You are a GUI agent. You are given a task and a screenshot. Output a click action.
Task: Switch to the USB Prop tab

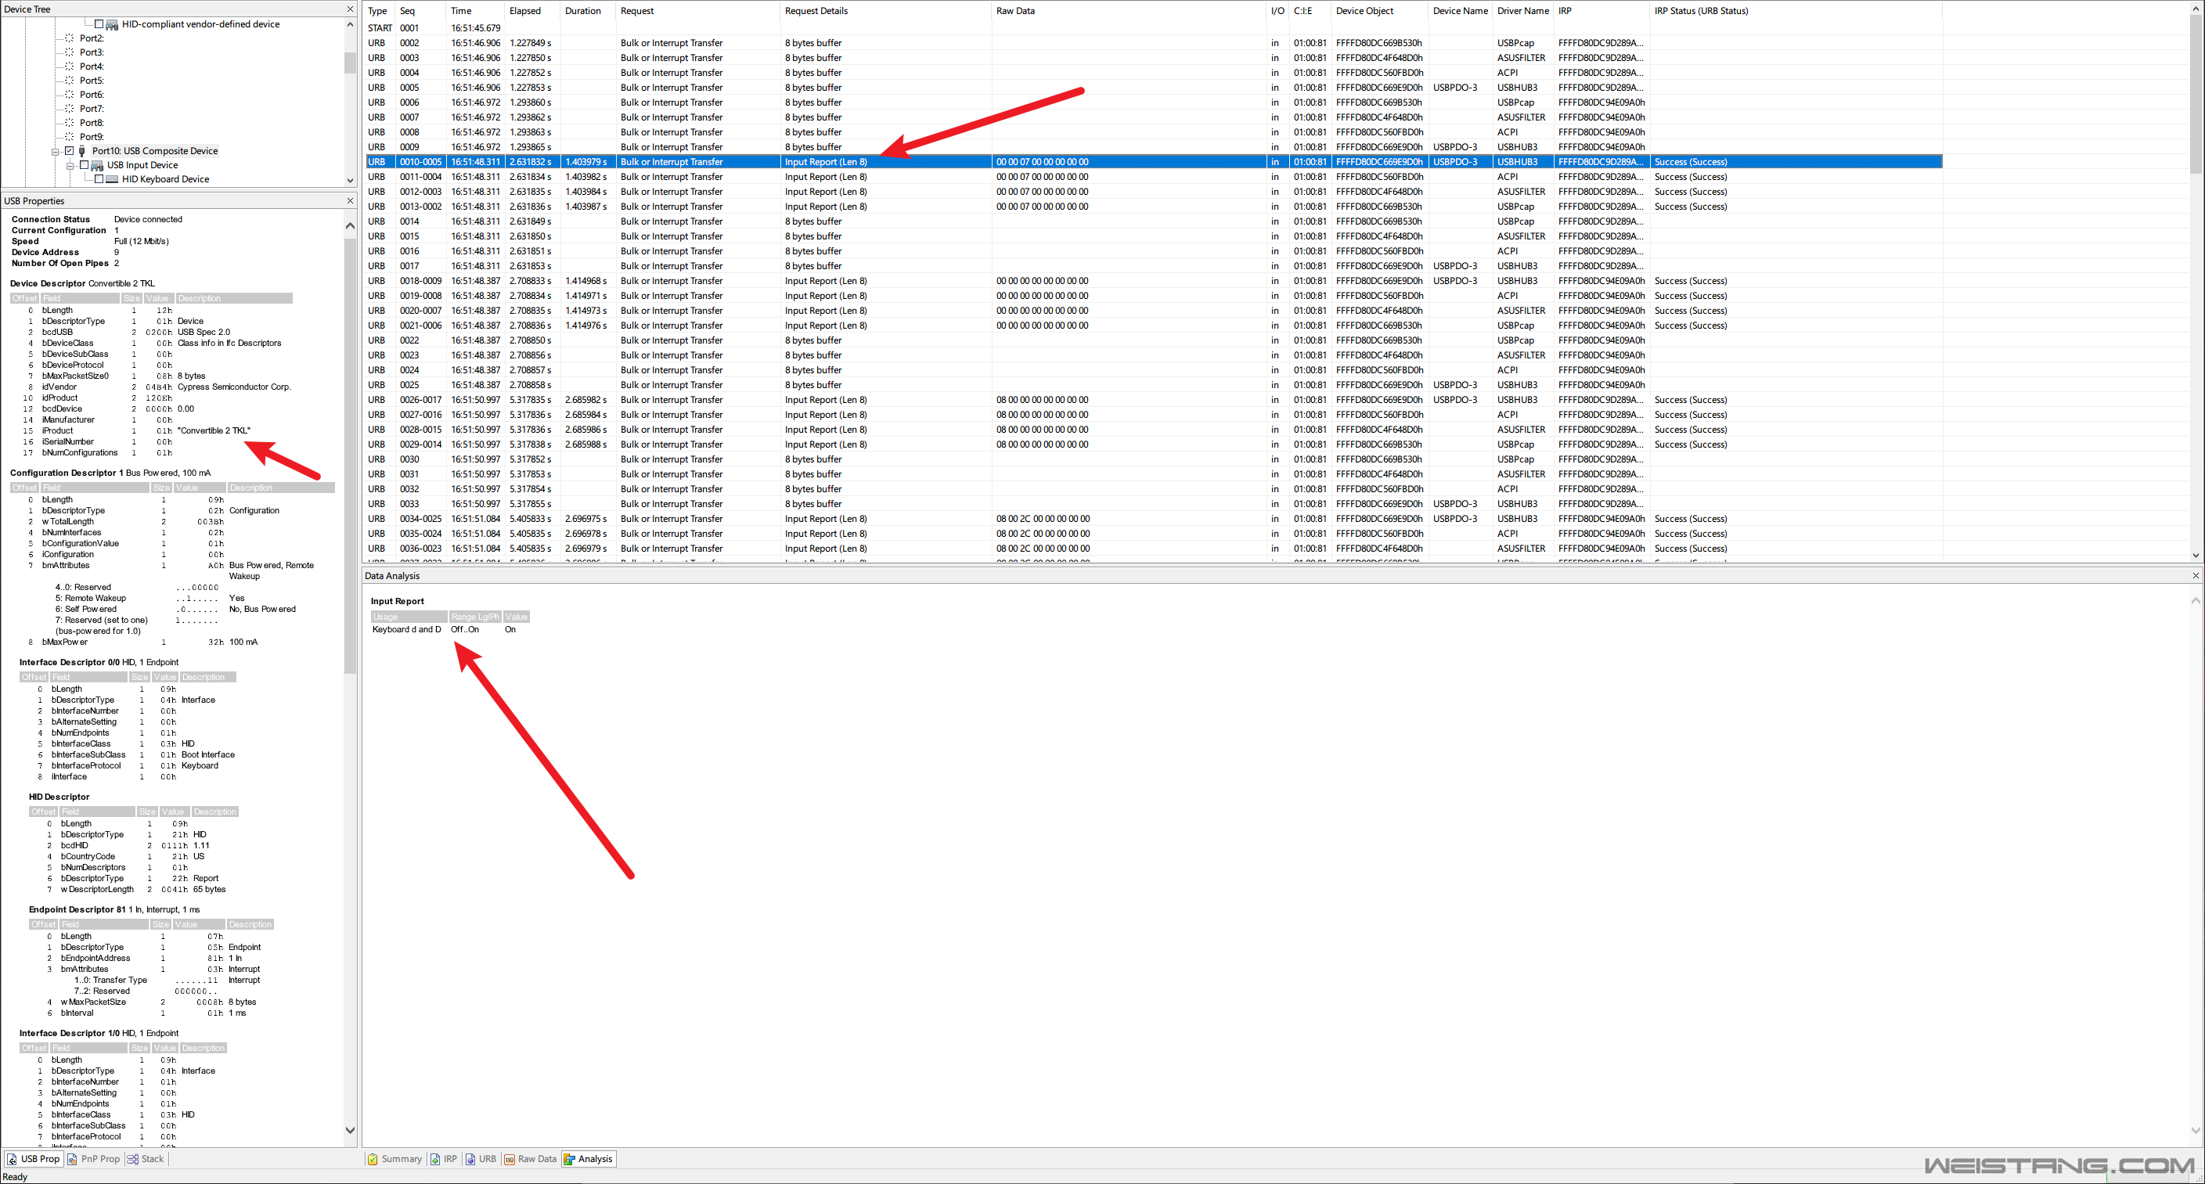(34, 1159)
